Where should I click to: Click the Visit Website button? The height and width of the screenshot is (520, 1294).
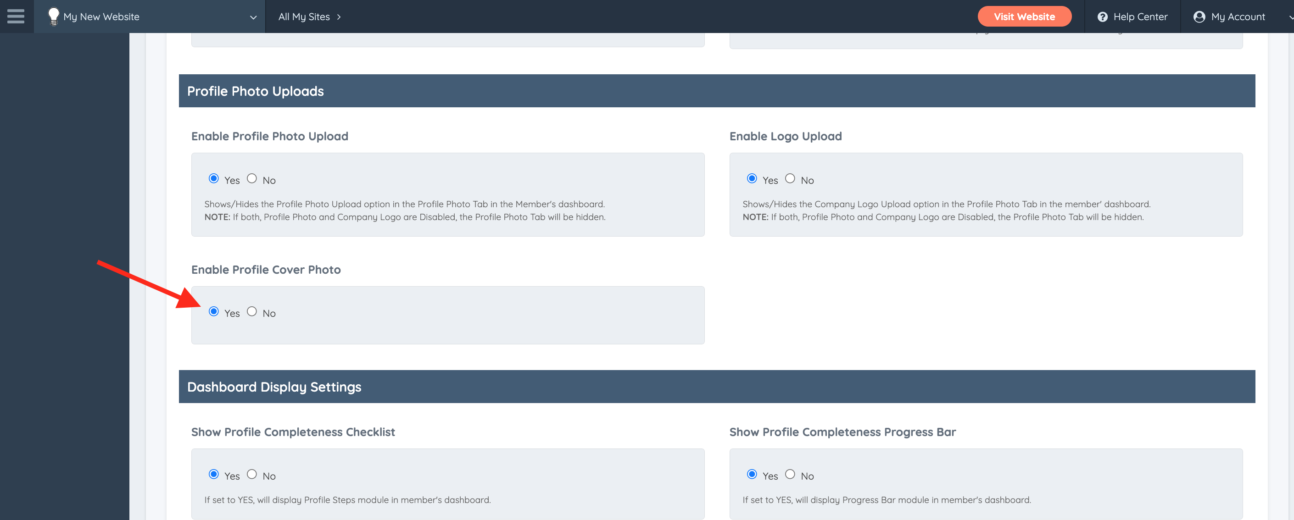(1024, 17)
